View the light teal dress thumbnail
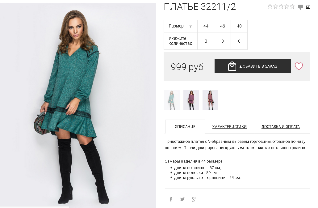Image resolution: width=318 pixels, height=208 pixels. click(x=172, y=100)
